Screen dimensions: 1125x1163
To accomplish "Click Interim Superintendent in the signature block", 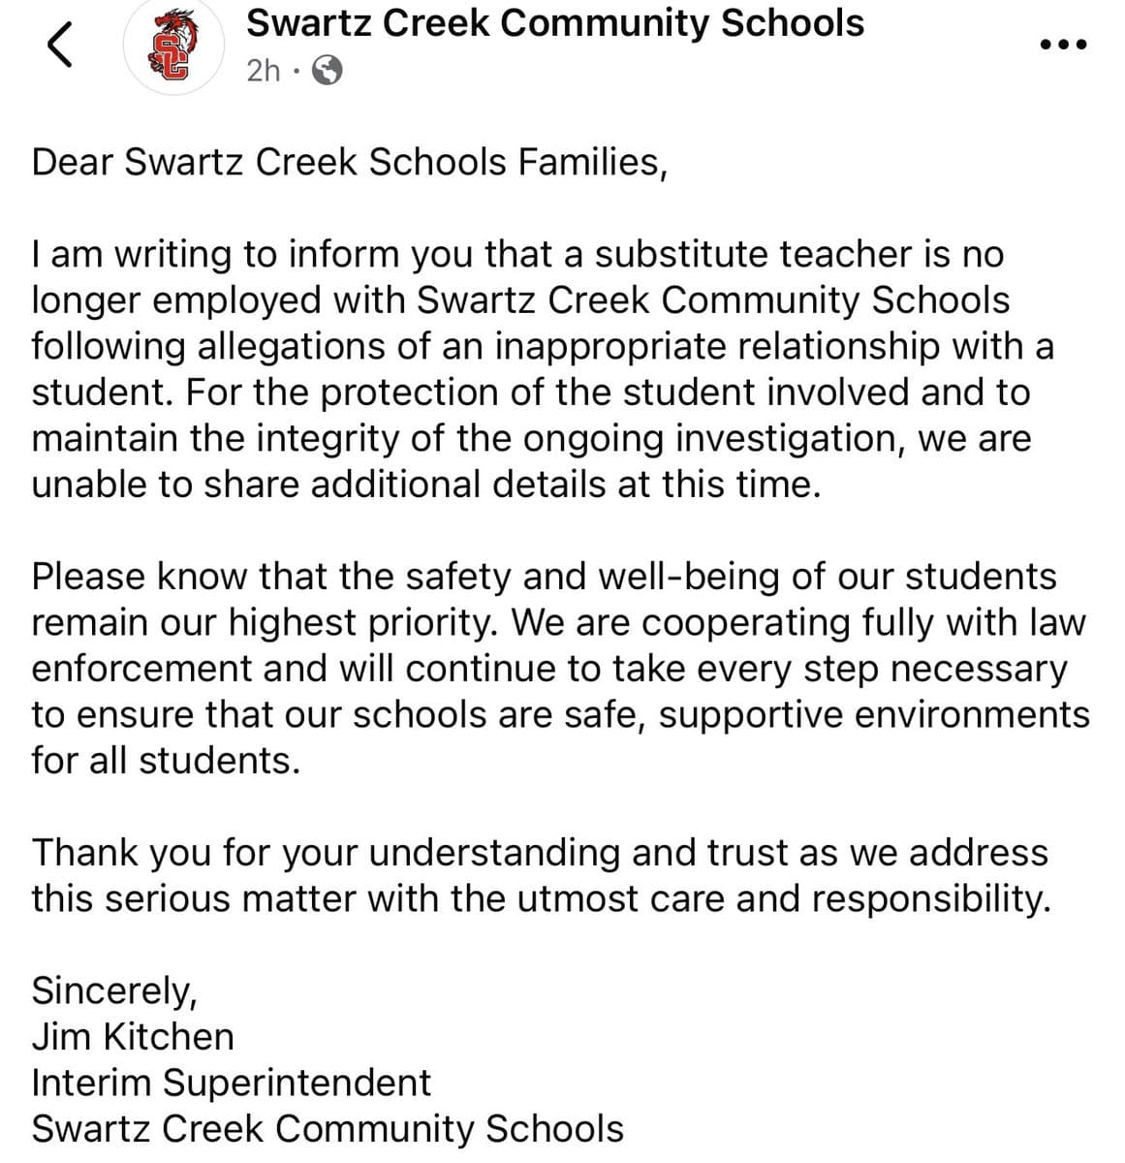I will point(232,1082).
